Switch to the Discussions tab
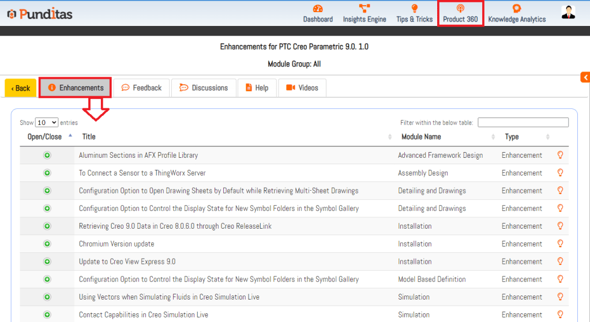 pos(204,88)
